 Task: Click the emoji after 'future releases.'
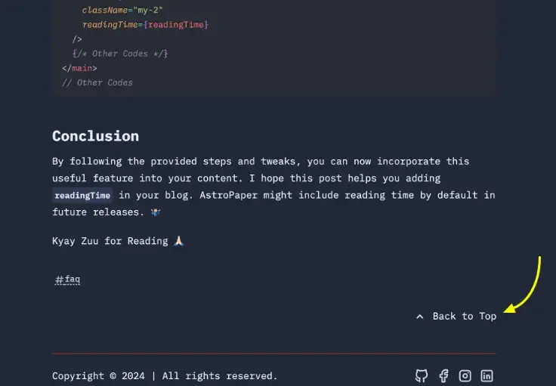tap(156, 212)
